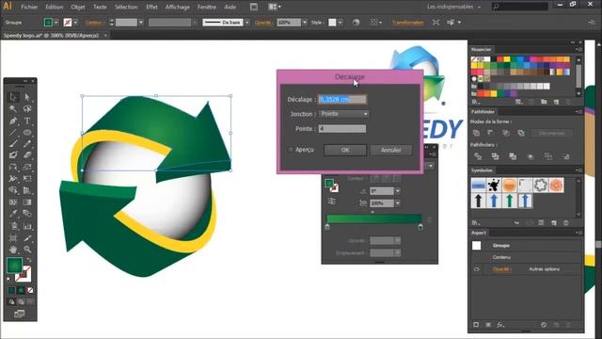
Task: Click the Minus Back pathfinder icon
Action: pos(566,156)
